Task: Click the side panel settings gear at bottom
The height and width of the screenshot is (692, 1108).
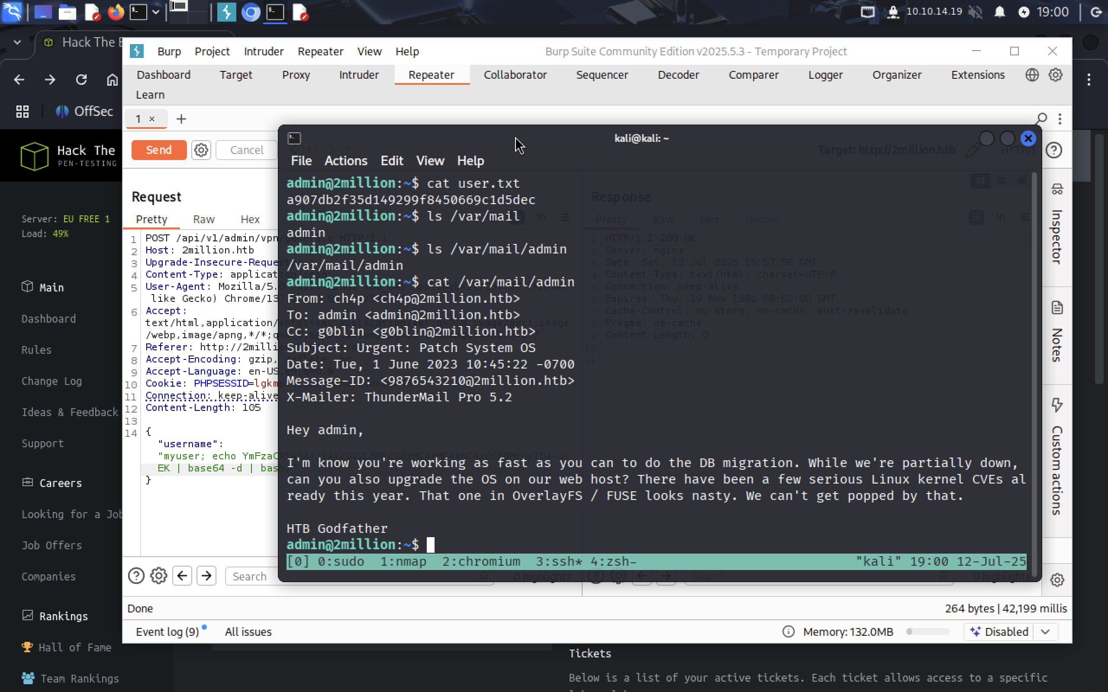Action: (x=1057, y=580)
